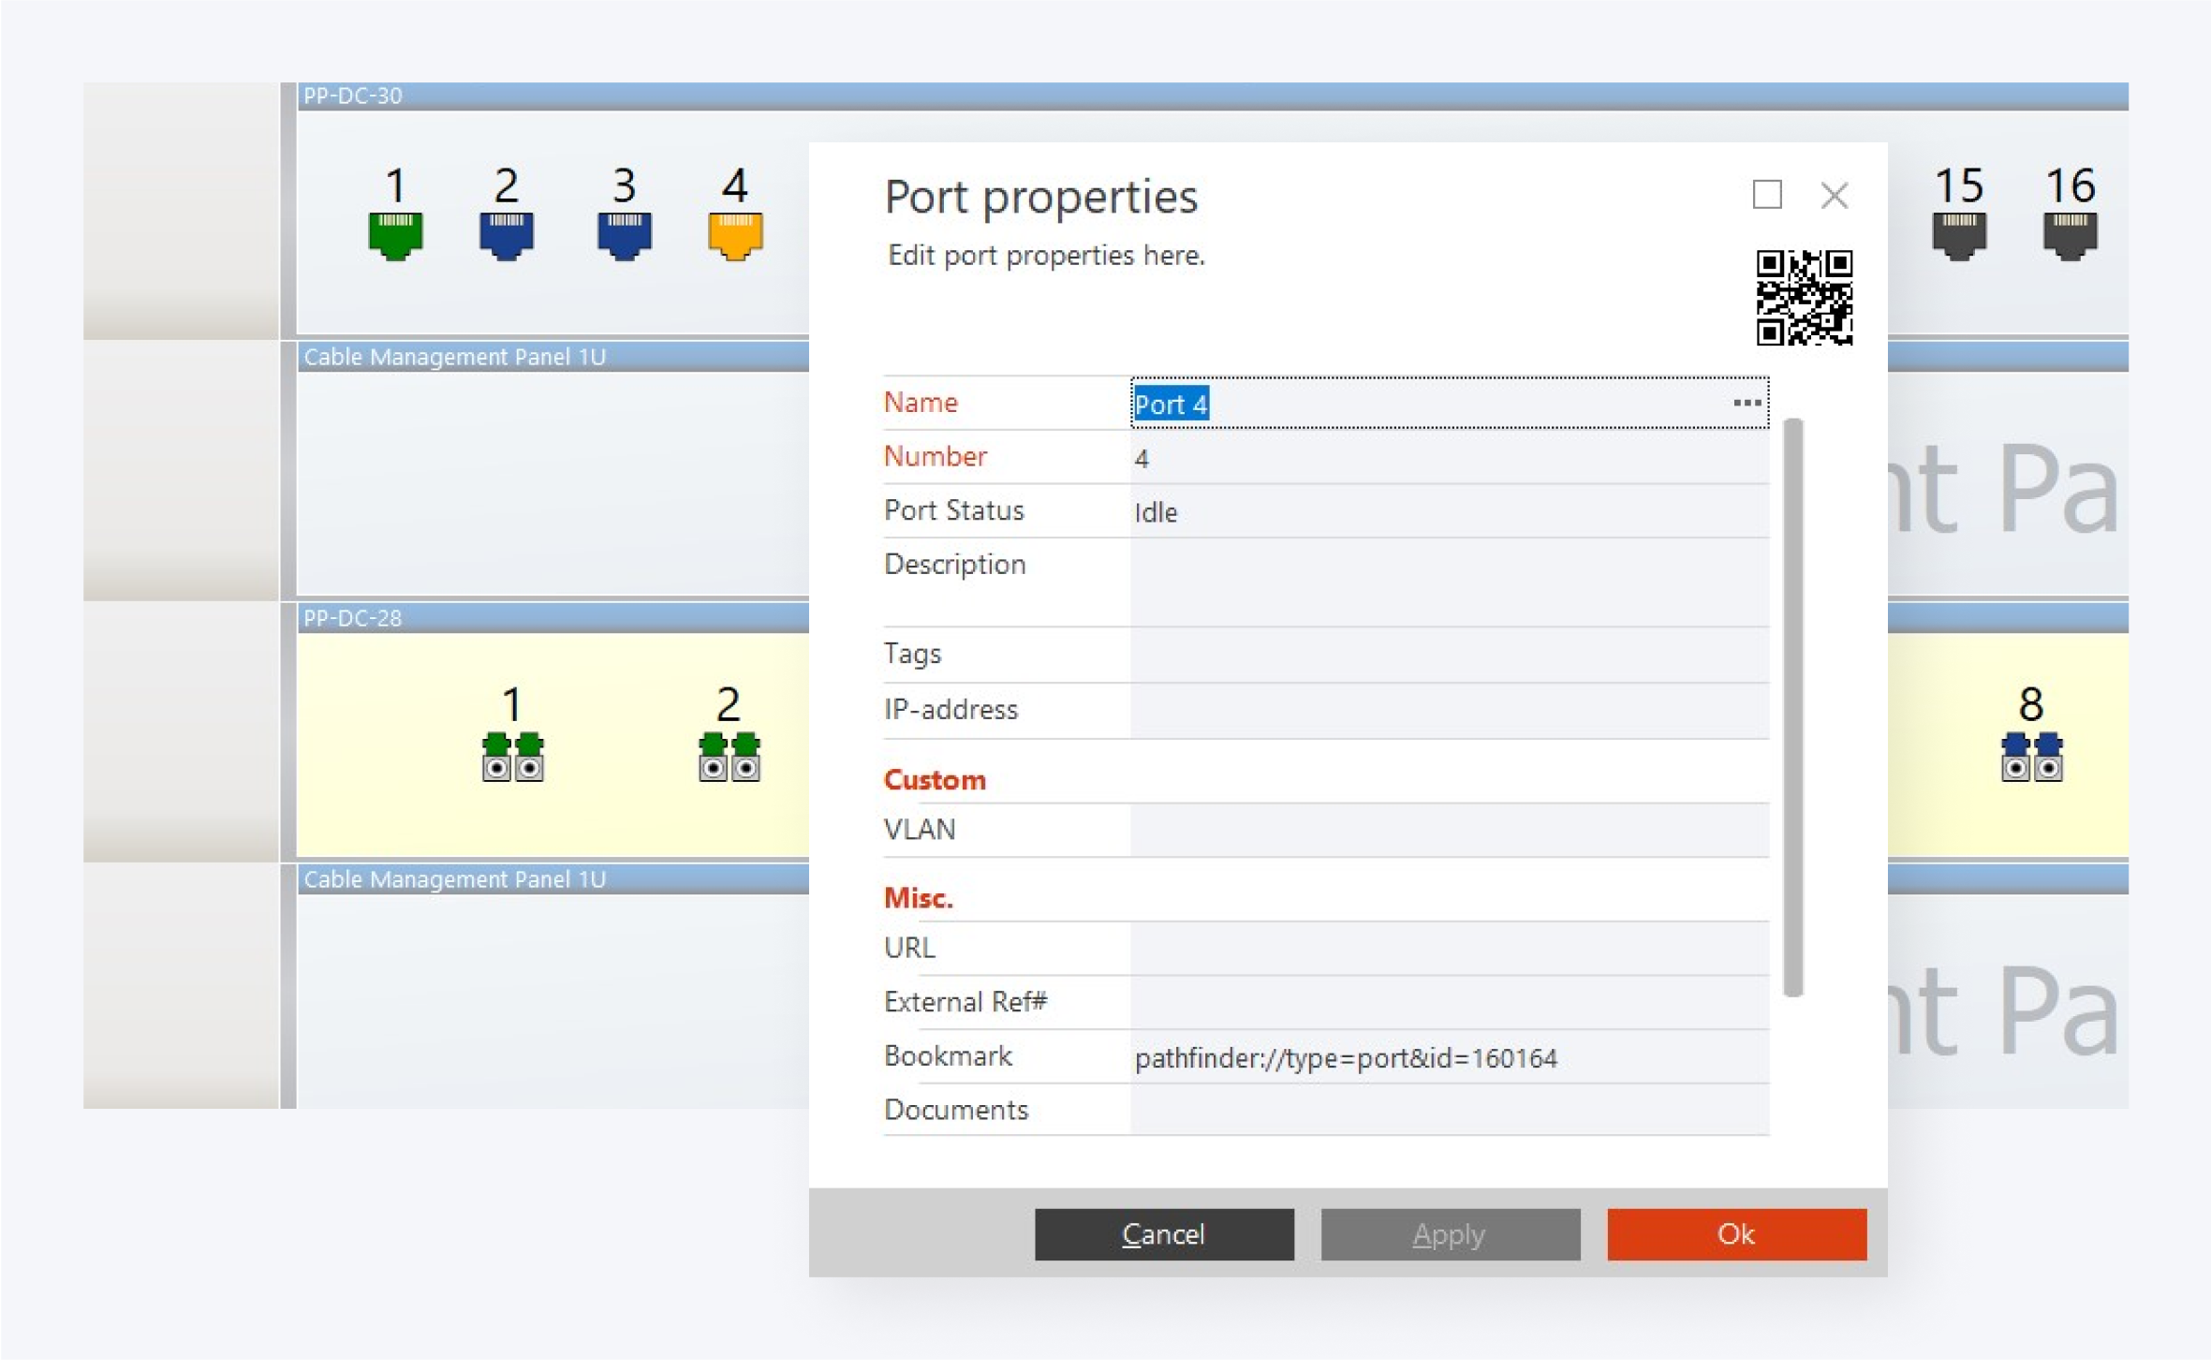Click the dialog vertical scrollbar
This screenshot has width=2211, height=1371.
(x=1792, y=707)
